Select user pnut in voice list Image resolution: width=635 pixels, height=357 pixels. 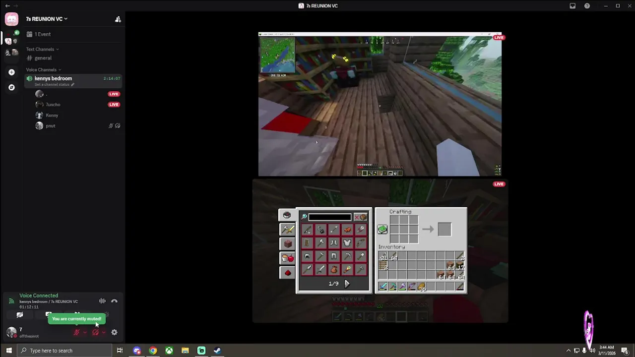coord(50,126)
